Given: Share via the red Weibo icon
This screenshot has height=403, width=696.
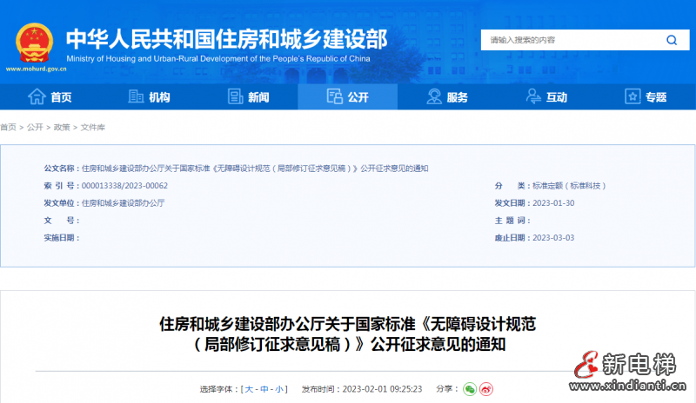Looking at the screenshot, I should pyautogui.click(x=486, y=389).
